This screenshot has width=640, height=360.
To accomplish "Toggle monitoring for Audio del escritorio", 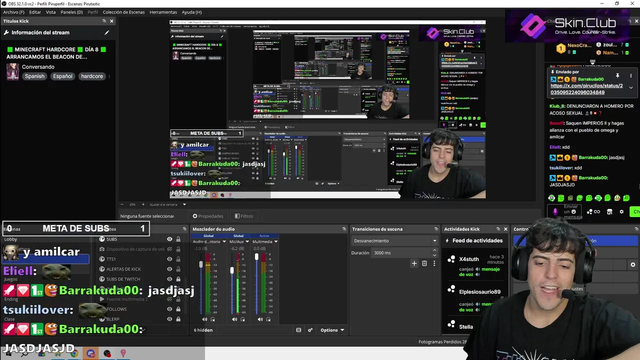I will pos(213,319).
